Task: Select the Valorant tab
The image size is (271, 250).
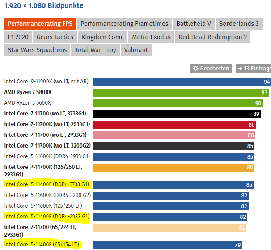Action: [x=136, y=50]
